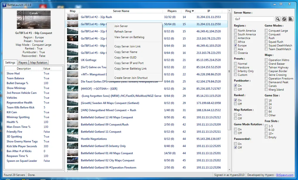This screenshot has height=180, width=298.
Task: Click map thumbnail of GoTBF3.nl #2 server
Action: [73, 17]
